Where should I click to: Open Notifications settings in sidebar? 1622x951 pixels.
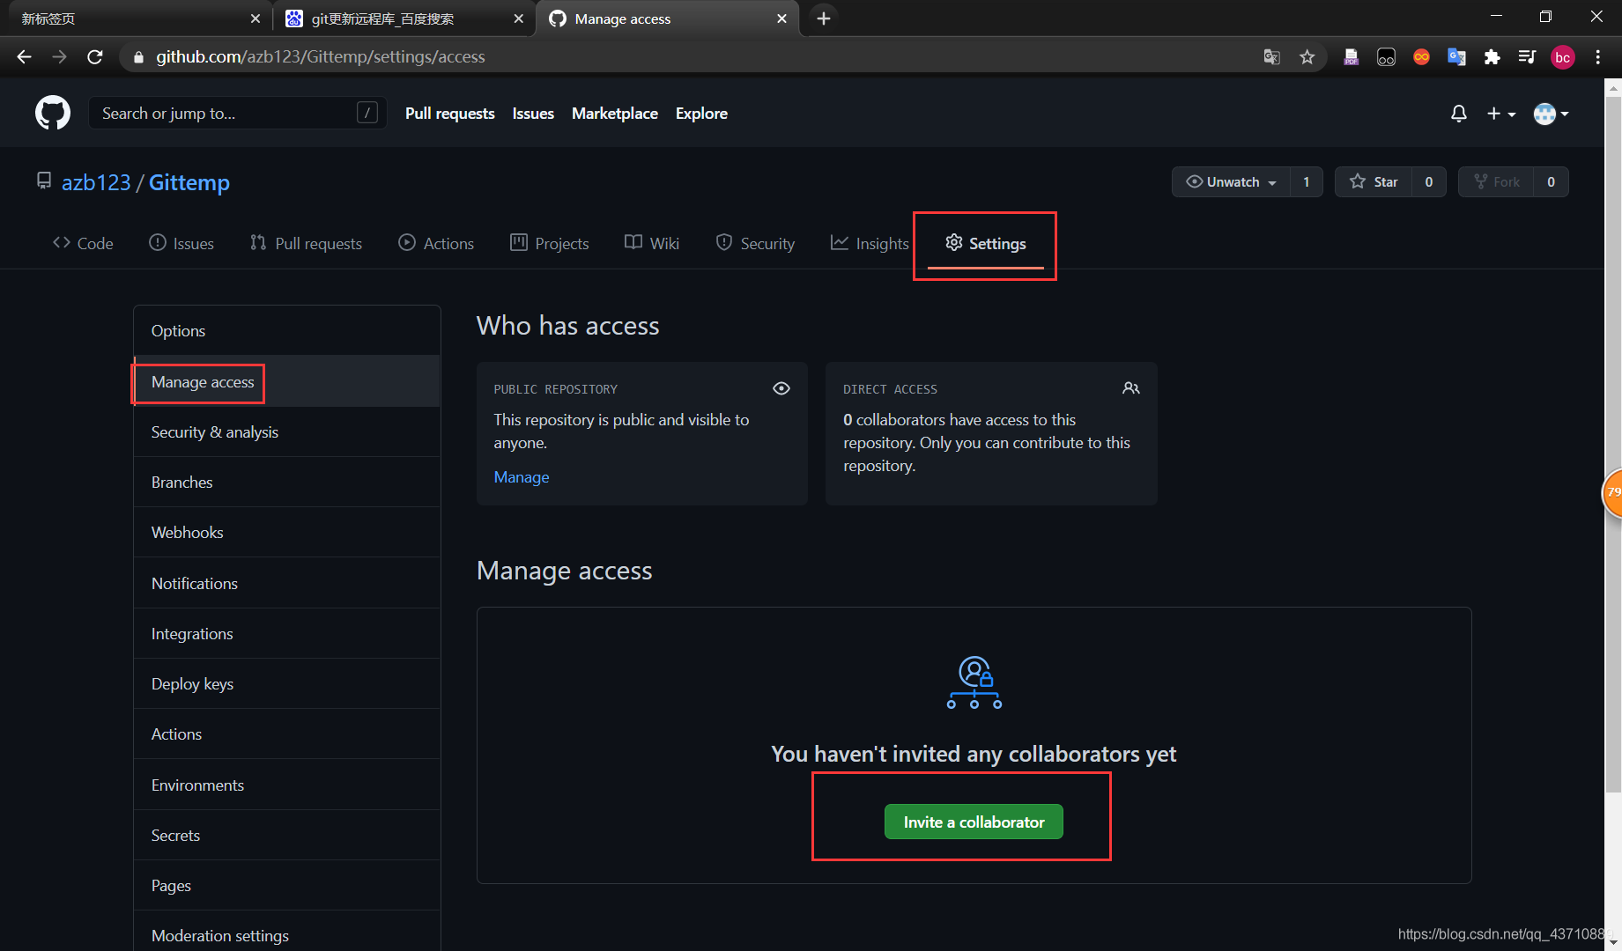coord(287,584)
